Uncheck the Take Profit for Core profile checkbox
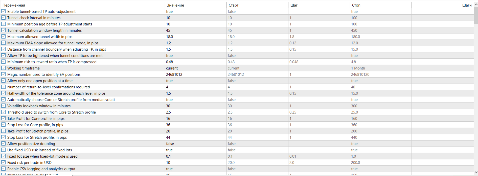 click(4, 118)
